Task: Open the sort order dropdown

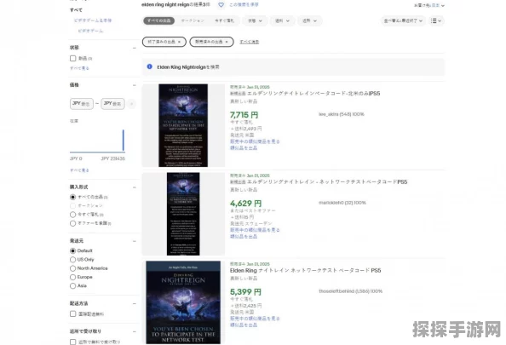Action: [403, 20]
